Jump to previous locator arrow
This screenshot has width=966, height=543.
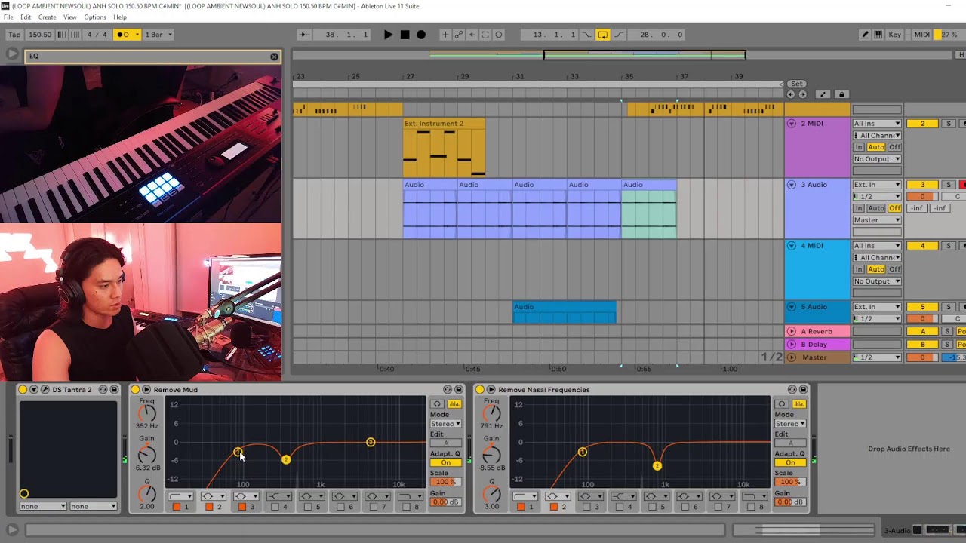click(791, 94)
